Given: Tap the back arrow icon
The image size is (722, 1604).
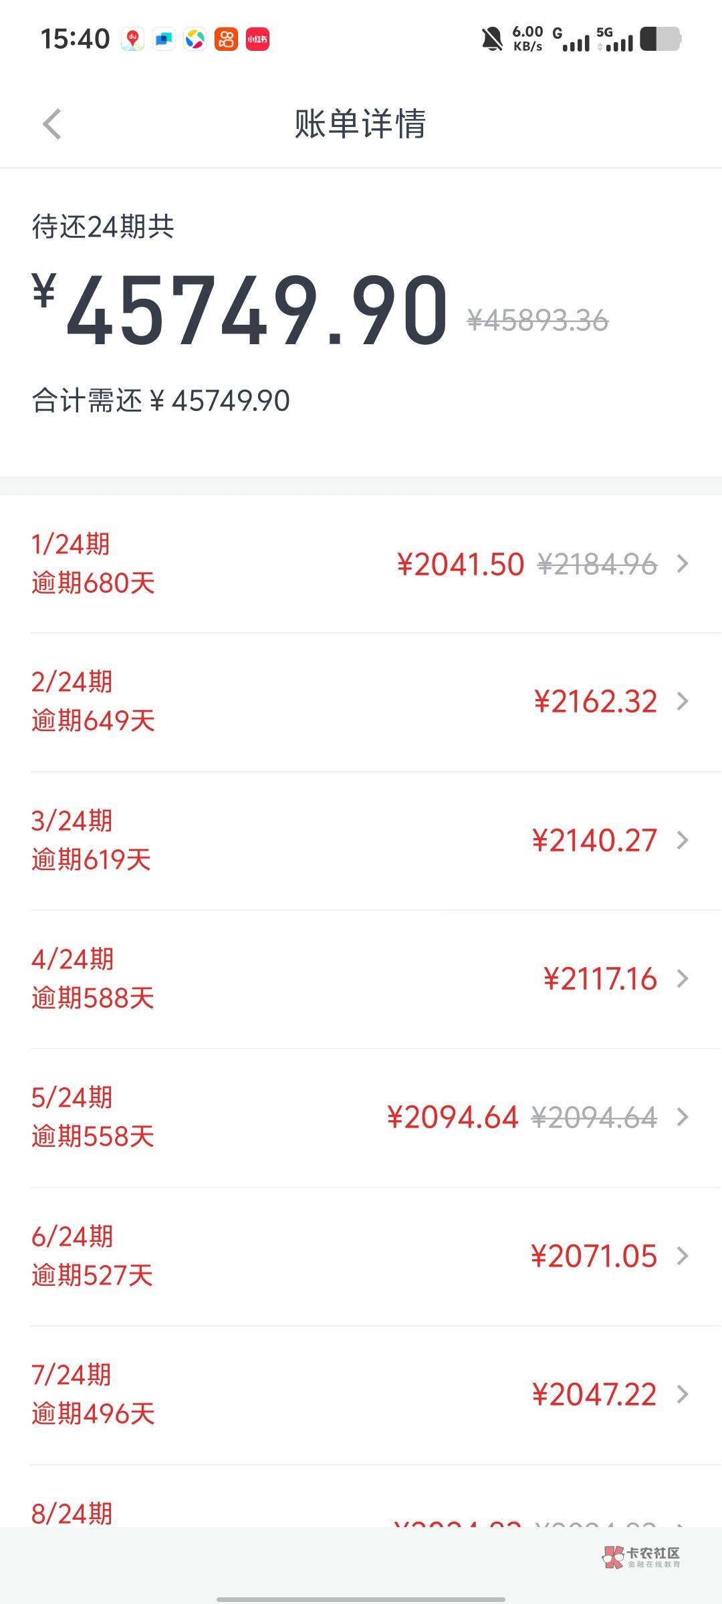Looking at the screenshot, I should point(52,124).
